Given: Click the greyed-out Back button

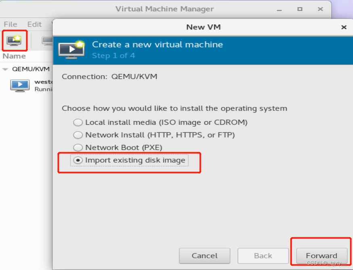Looking at the screenshot, I should coord(263,255).
